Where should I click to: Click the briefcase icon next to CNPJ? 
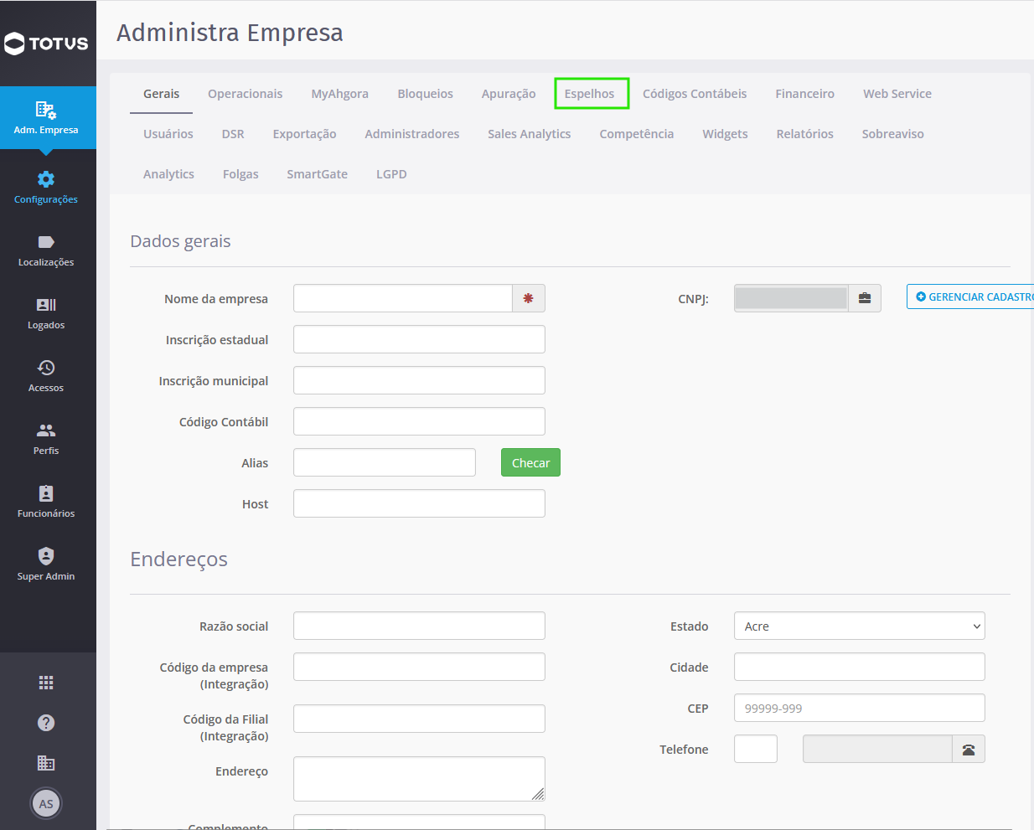865,298
